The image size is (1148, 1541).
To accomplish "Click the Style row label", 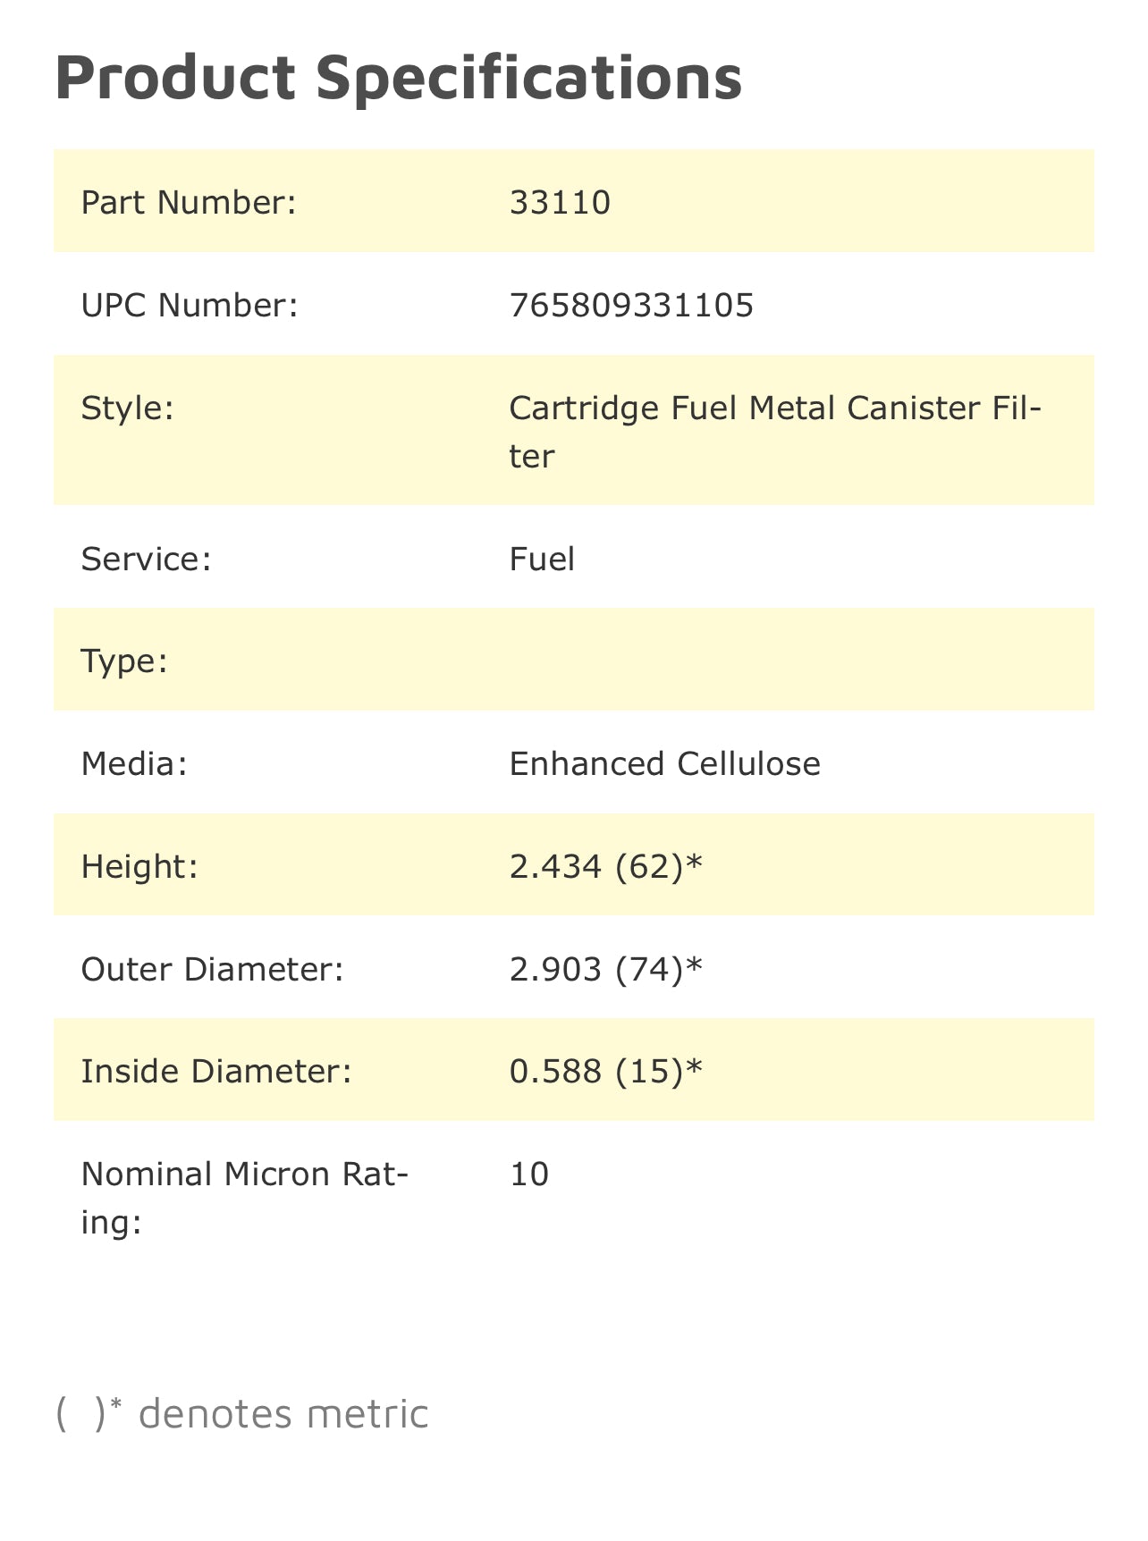I will click(x=127, y=408).
